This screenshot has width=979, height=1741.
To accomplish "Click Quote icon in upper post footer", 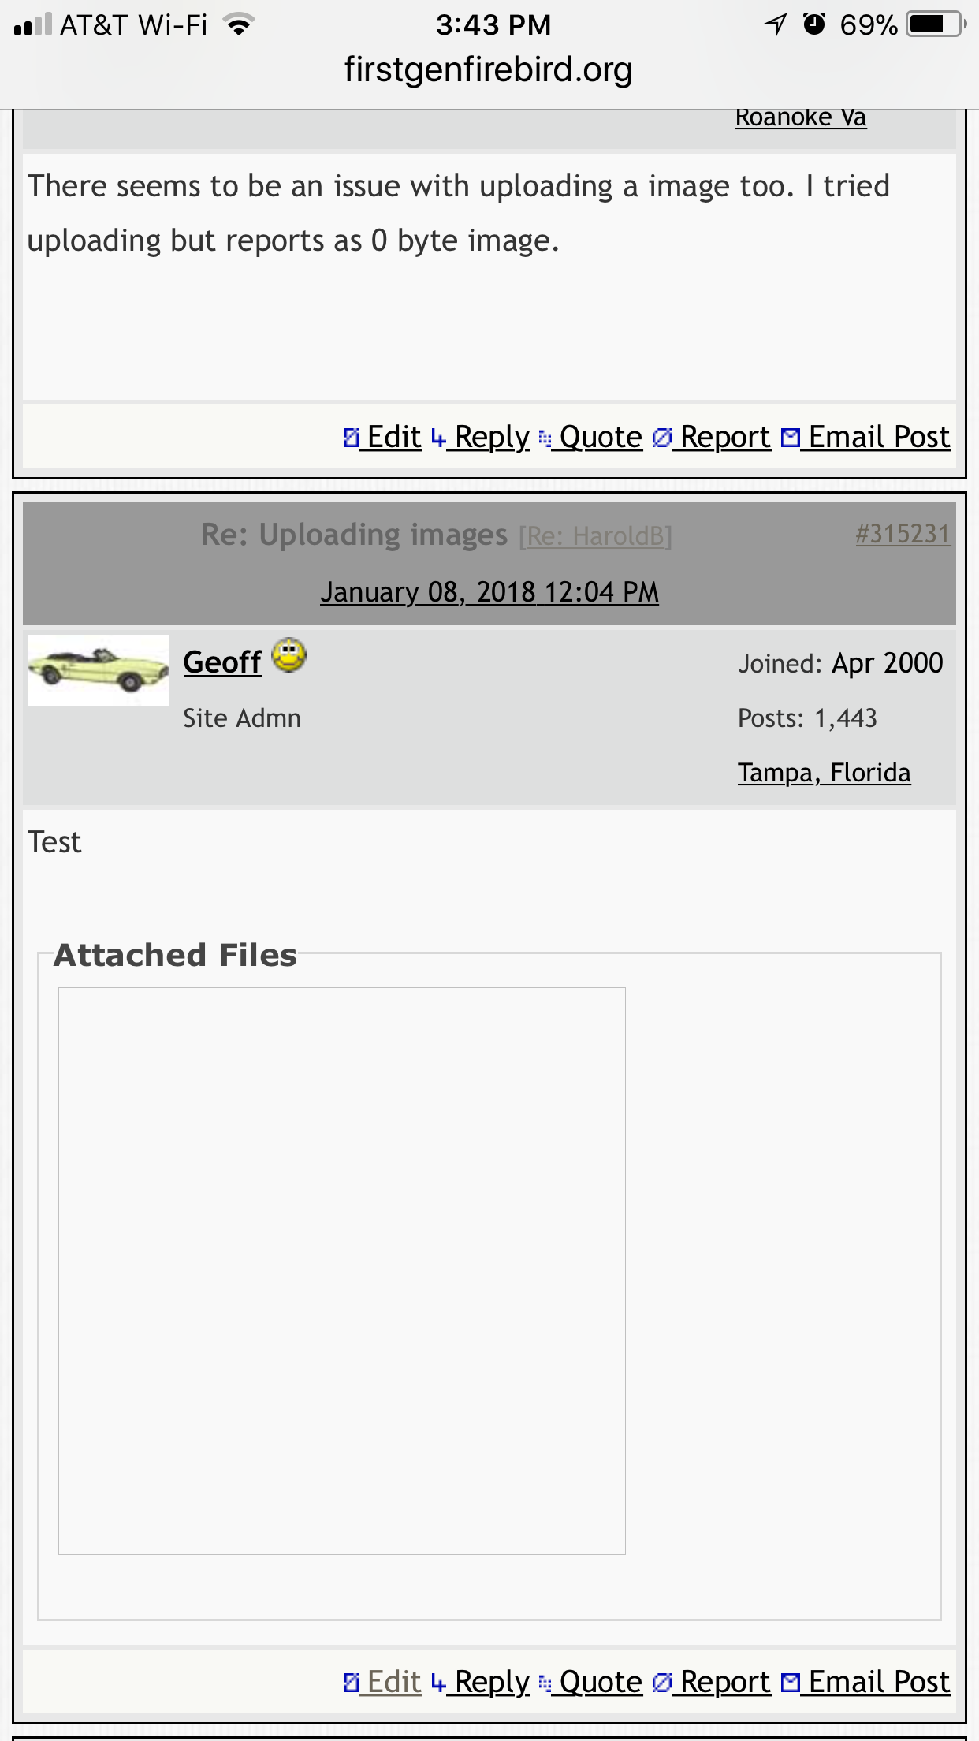I will (x=545, y=438).
